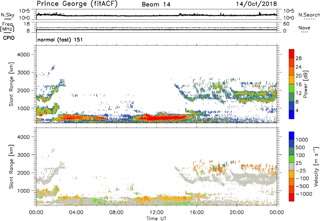Click the Freq. [MHz] axis label
The image size is (320, 221).
point(7,27)
